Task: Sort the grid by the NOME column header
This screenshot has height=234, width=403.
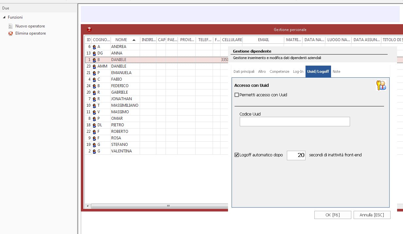Action: tap(125, 40)
